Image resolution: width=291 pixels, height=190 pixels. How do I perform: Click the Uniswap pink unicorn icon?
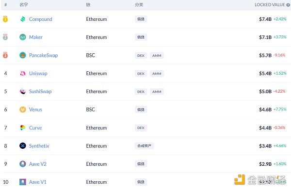pos(23,73)
